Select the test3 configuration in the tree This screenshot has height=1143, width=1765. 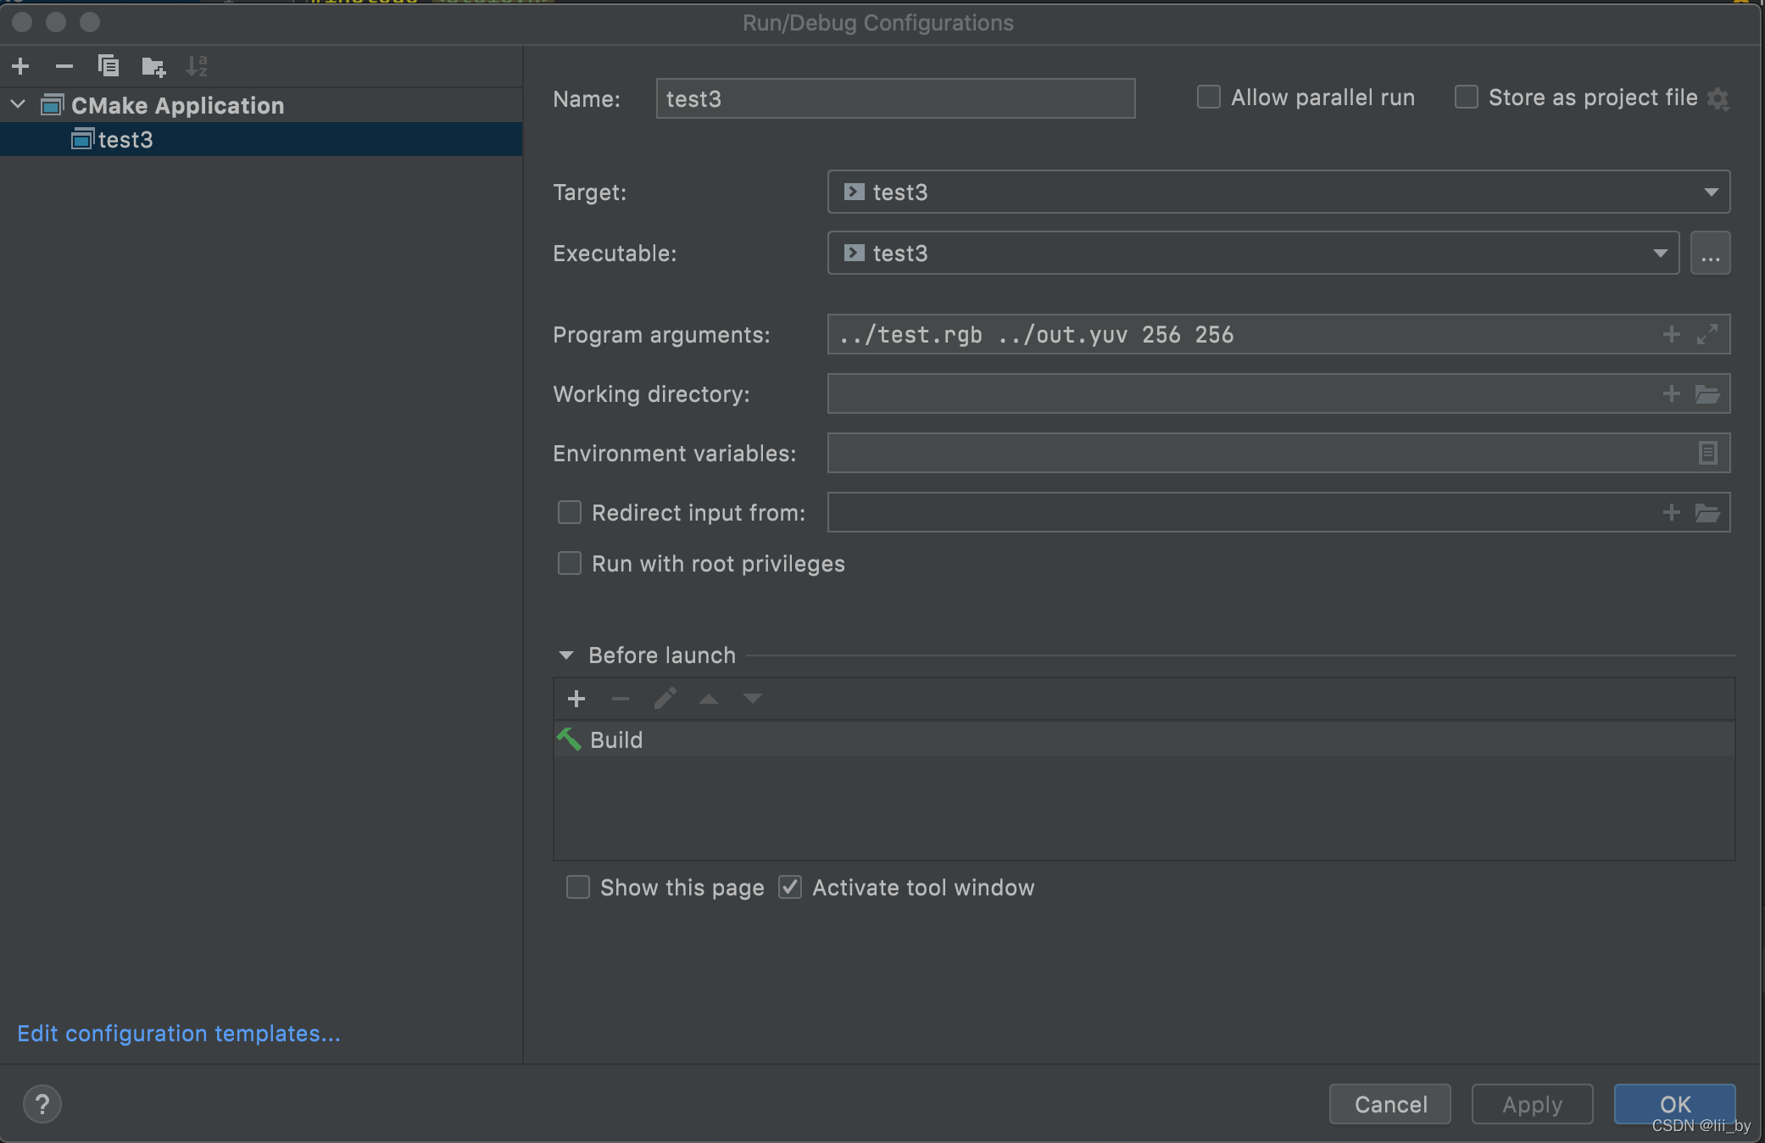click(x=125, y=140)
